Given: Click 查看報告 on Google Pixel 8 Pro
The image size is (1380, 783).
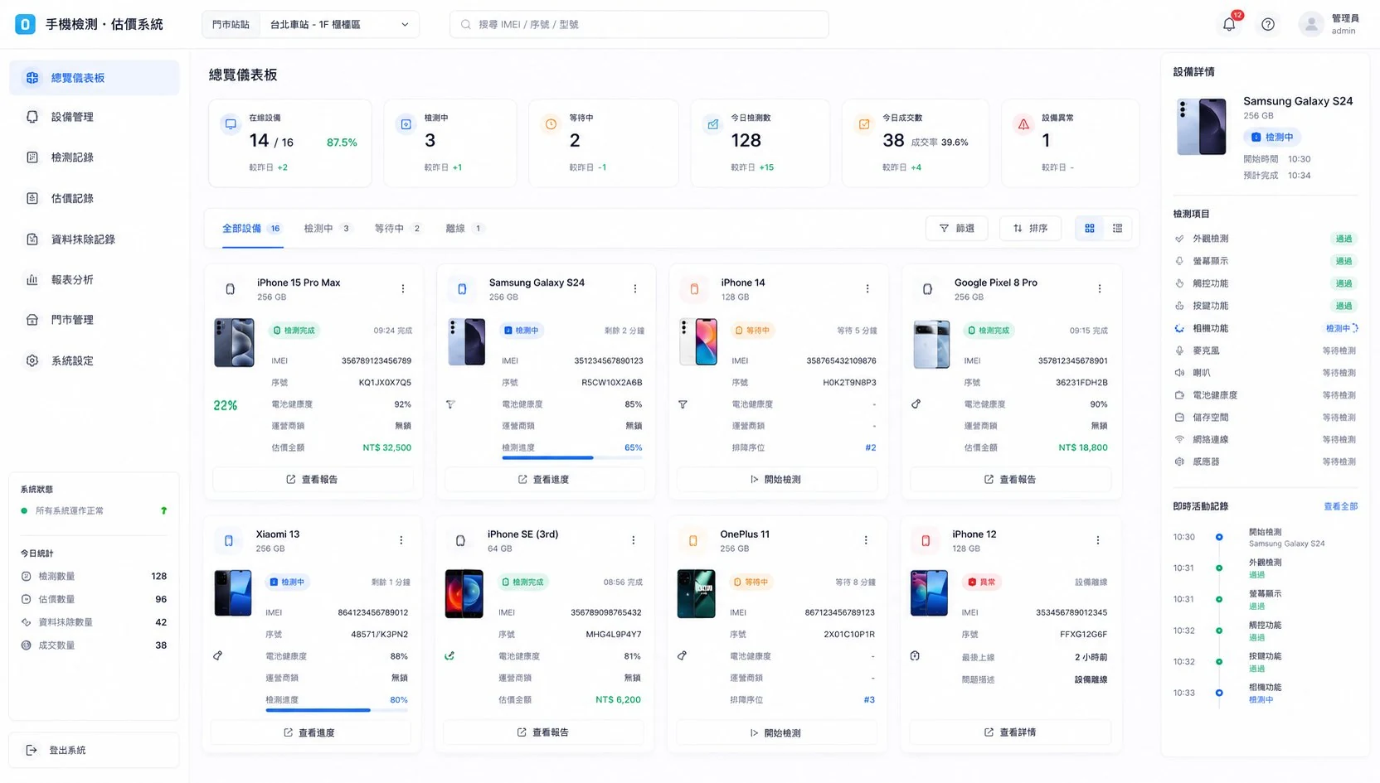Looking at the screenshot, I should pos(1010,480).
